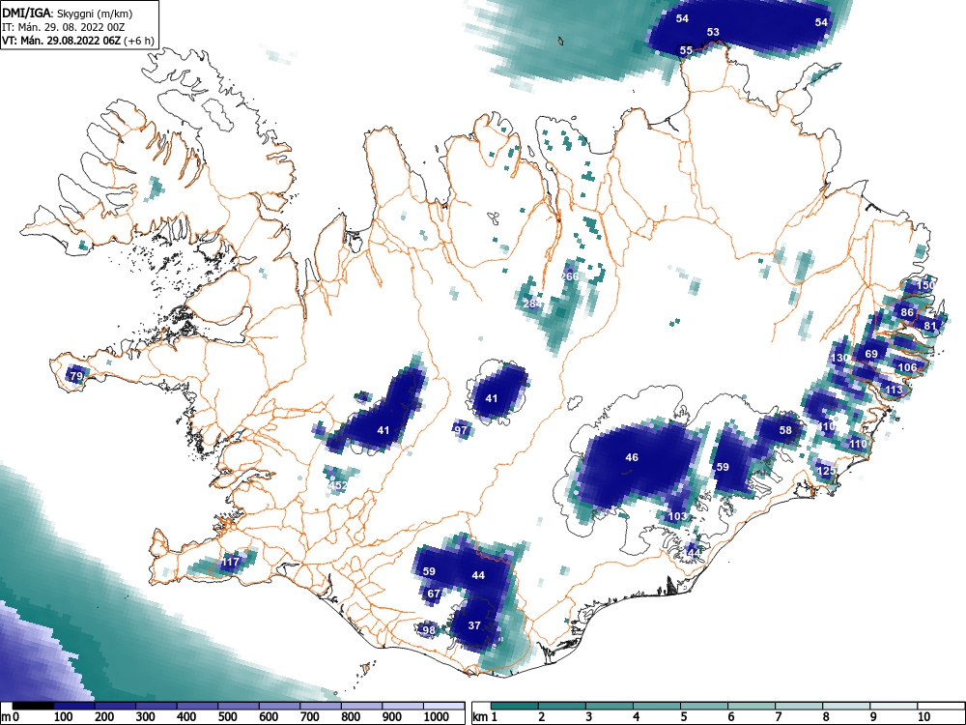Click the '7' label on the km legend

778,717
